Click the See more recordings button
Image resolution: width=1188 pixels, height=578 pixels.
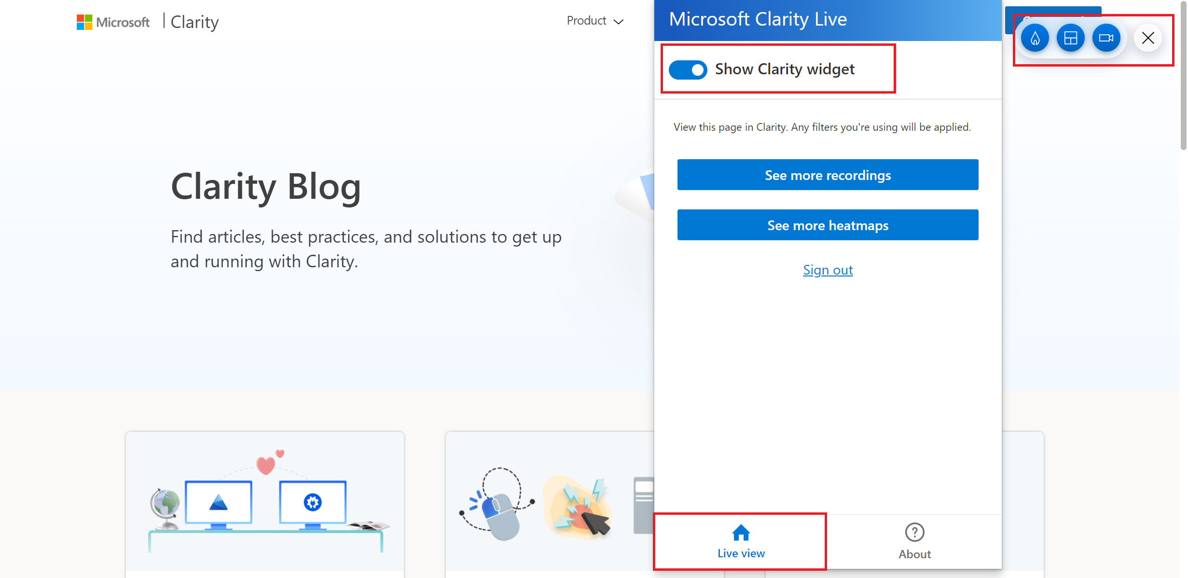pos(828,175)
